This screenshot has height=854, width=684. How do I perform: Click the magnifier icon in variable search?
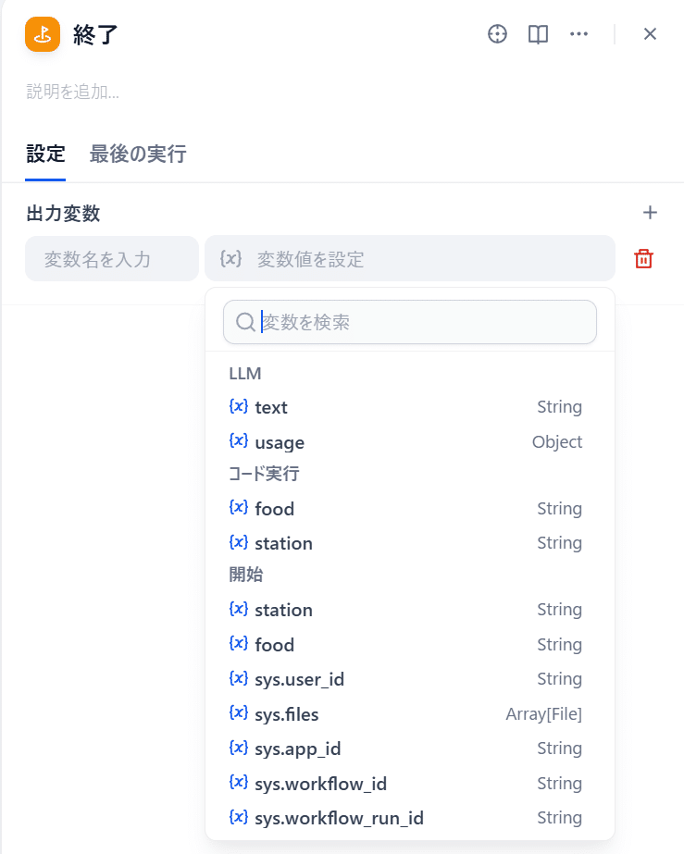click(x=245, y=322)
